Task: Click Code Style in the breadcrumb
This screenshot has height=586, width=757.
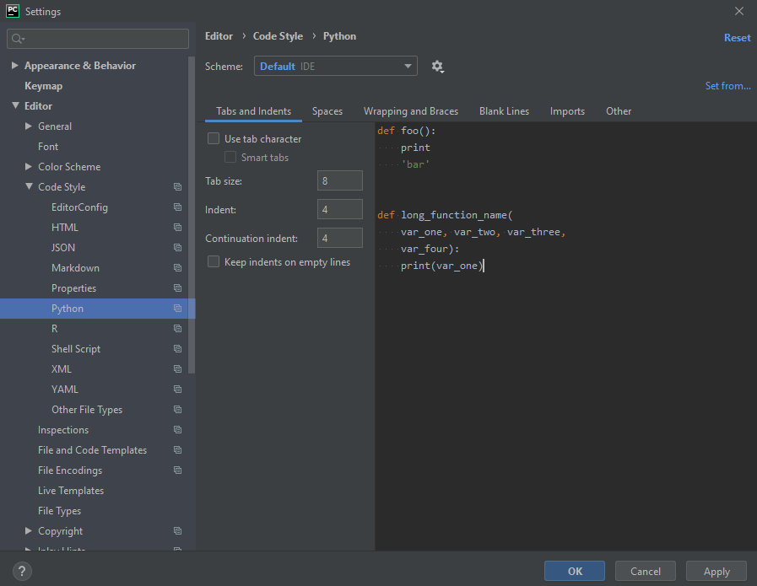Action: [x=278, y=36]
